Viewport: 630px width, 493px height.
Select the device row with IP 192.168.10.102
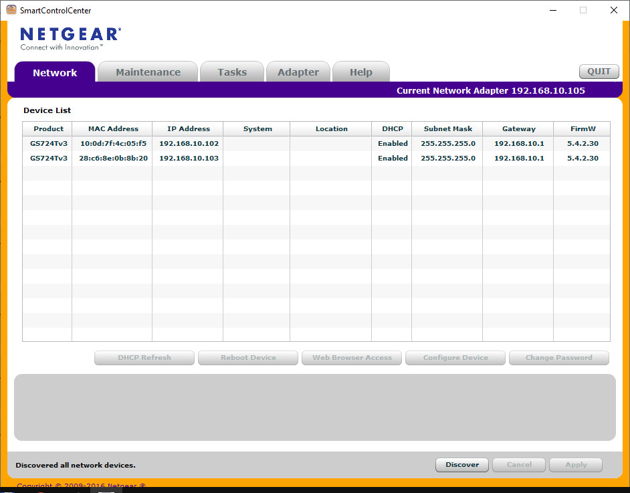(x=189, y=144)
